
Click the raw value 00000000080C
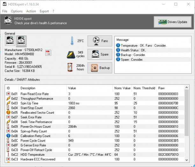[168, 108]
